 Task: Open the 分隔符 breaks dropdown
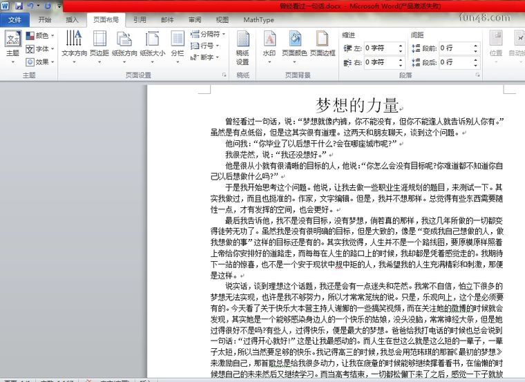point(208,34)
